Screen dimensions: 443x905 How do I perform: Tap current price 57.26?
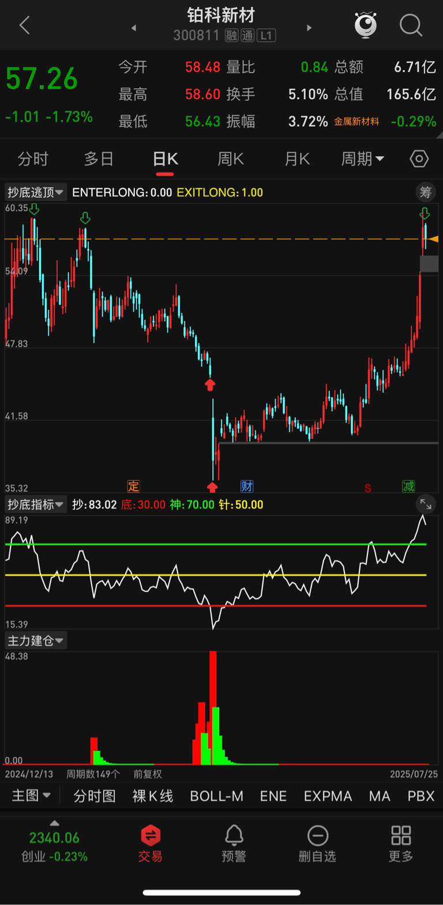[42, 79]
